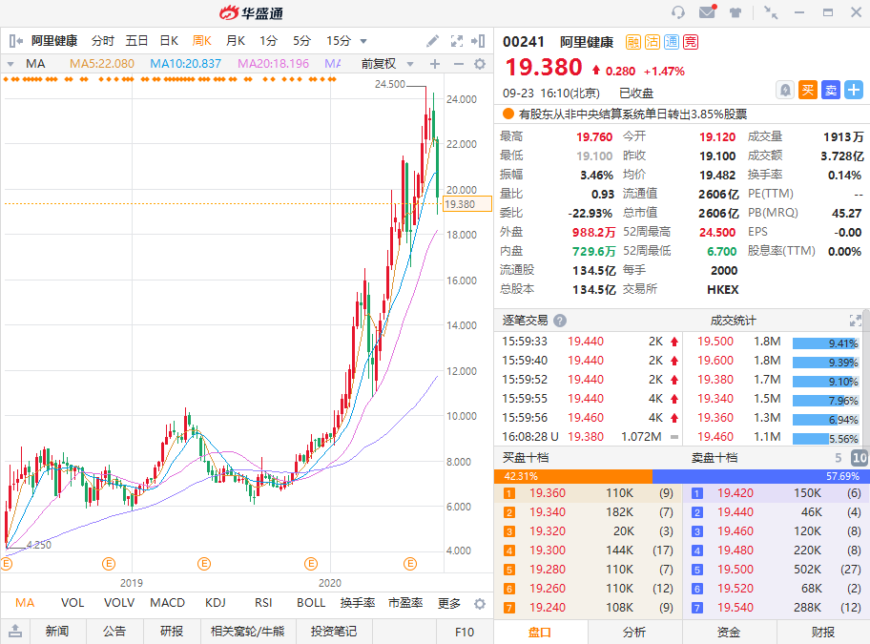Viewport: 870px width, 644px height.
Task: Open help icon beside 逐笔交易
Action: [x=560, y=321]
